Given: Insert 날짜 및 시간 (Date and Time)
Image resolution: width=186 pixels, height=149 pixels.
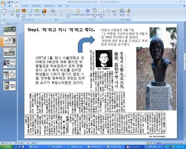Looking at the screenshot, I should click(94, 13).
